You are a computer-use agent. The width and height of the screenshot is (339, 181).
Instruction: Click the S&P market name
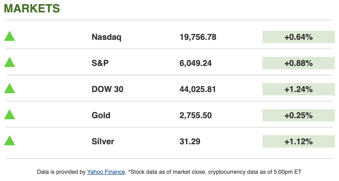[x=100, y=63]
